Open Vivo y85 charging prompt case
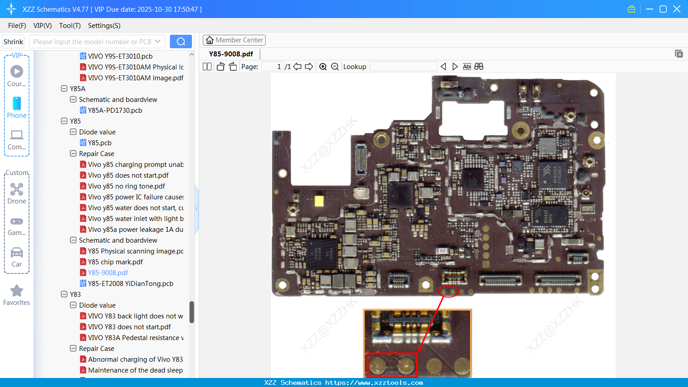Screen dimensions: 688x387 [x=136, y=164]
